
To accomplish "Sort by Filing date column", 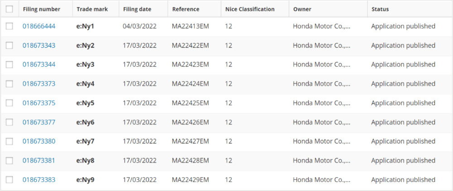I will [x=137, y=9].
